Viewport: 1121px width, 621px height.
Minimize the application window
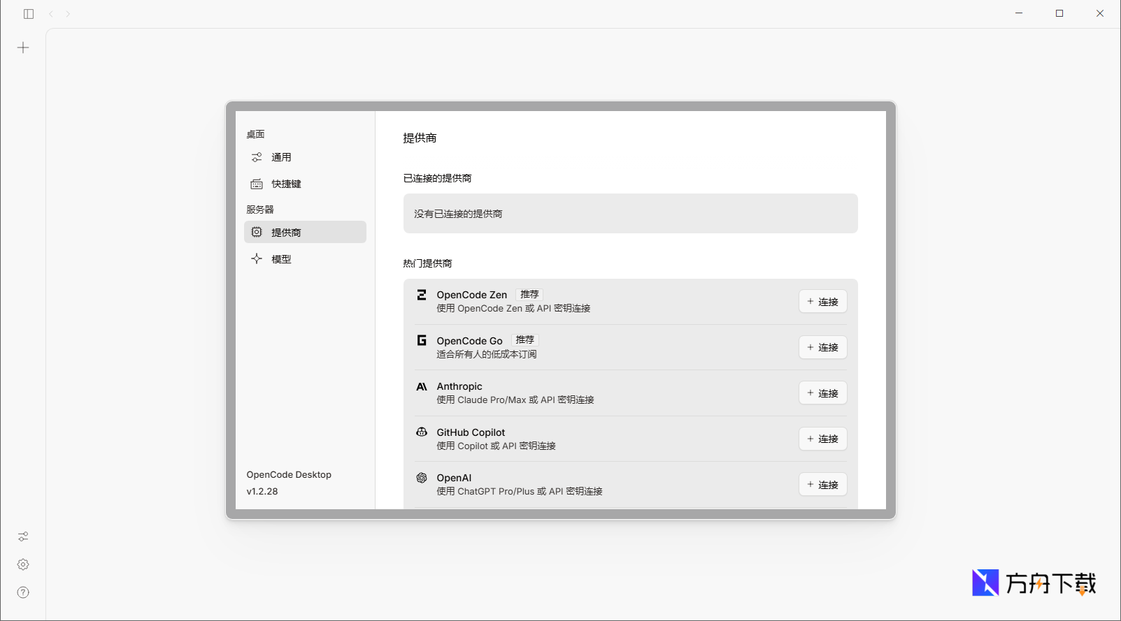(x=1019, y=13)
